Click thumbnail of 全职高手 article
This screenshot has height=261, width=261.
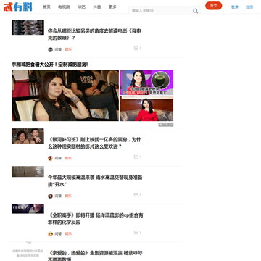point(28,209)
